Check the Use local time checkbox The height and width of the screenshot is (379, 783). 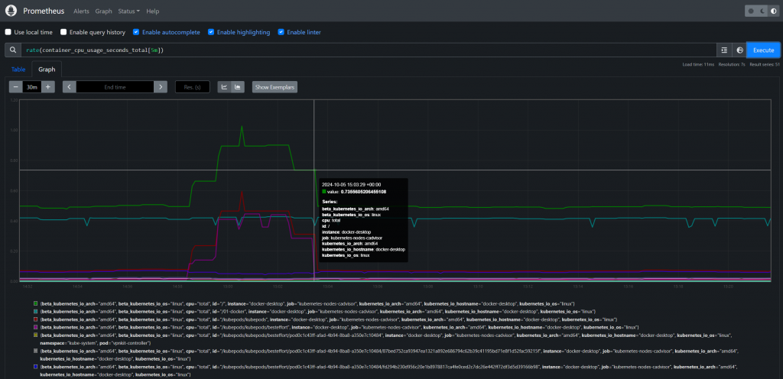click(x=8, y=32)
